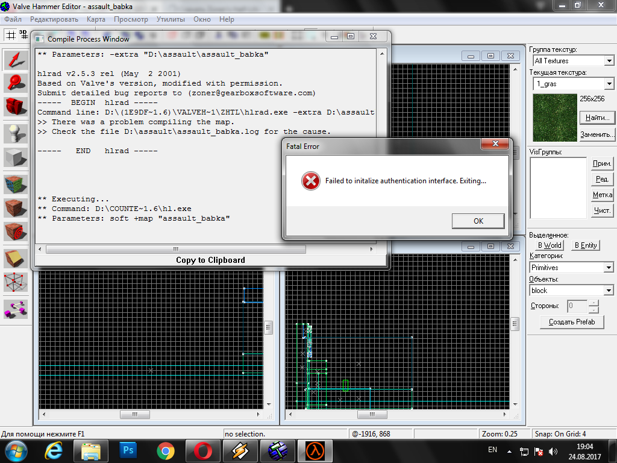The width and height of the screenshot is (617, 463).
Task: Select the Entity creation tool
Action: point(16,133)
